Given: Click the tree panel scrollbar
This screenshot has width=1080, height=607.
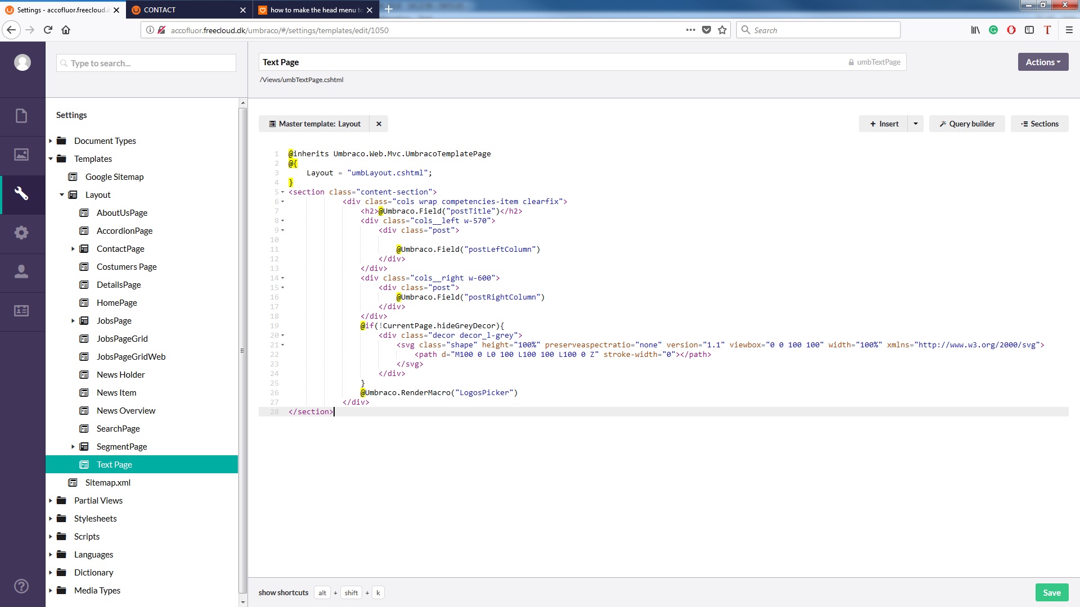Looking at the screenshot, I should [x=242, y=351].
